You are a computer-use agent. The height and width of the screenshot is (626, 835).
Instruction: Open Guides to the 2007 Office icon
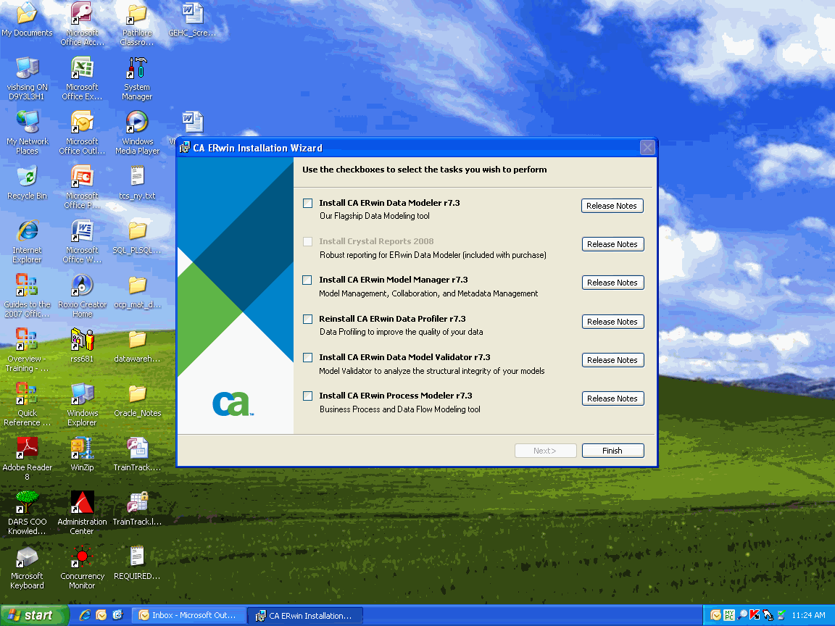point(27,295)
